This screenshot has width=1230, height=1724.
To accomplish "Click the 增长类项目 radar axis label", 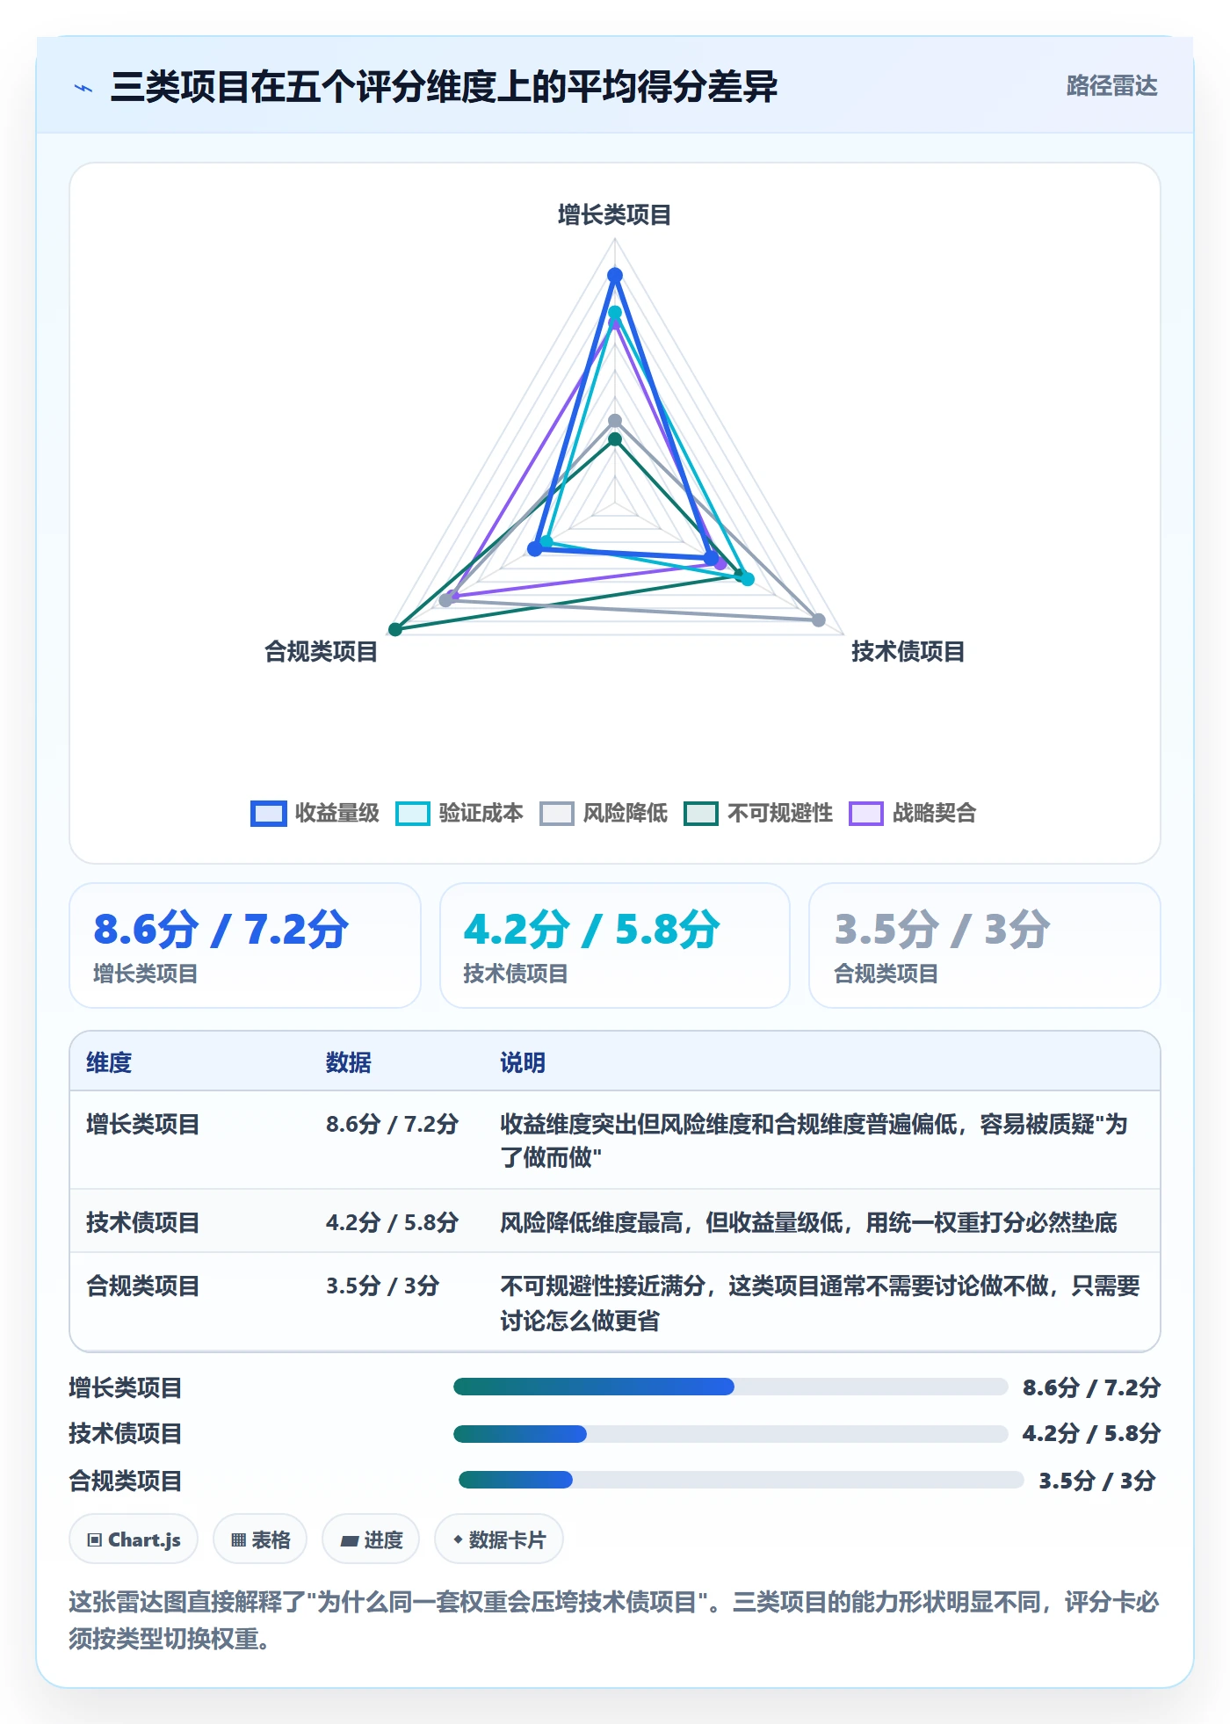I will 614,215.
